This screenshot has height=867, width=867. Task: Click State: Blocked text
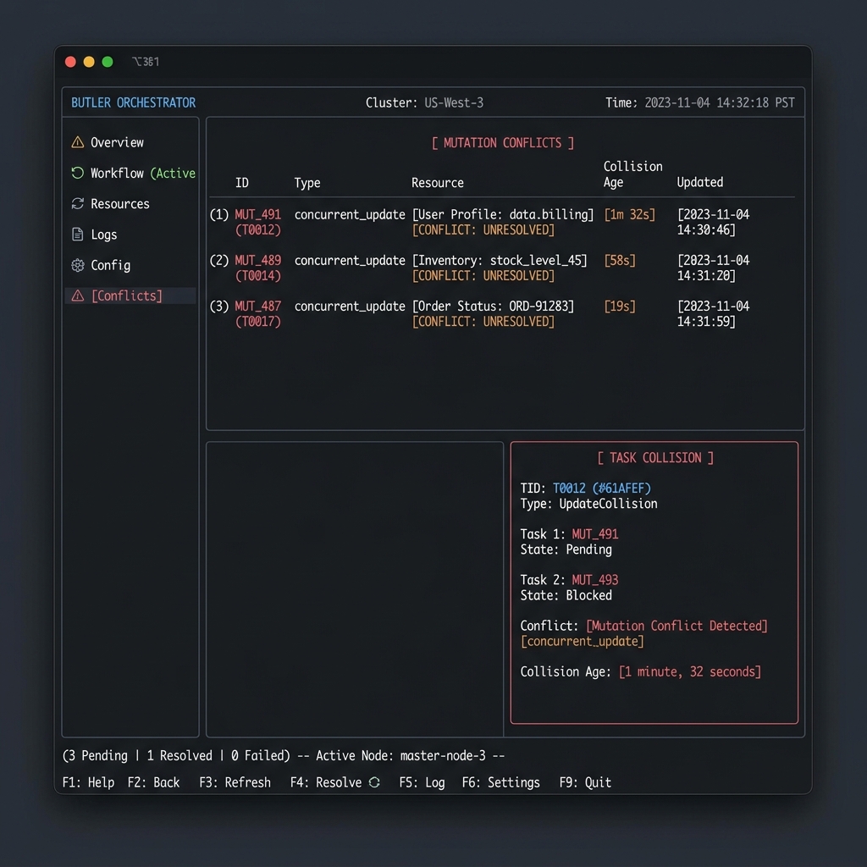pos(566,595)
